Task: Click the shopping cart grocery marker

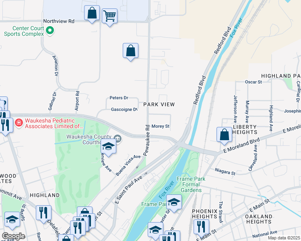Action: (x=109, y=16)
